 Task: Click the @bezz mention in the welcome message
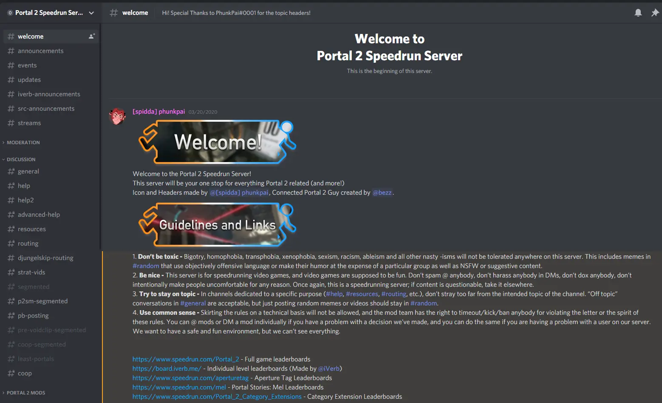point(382,192)
